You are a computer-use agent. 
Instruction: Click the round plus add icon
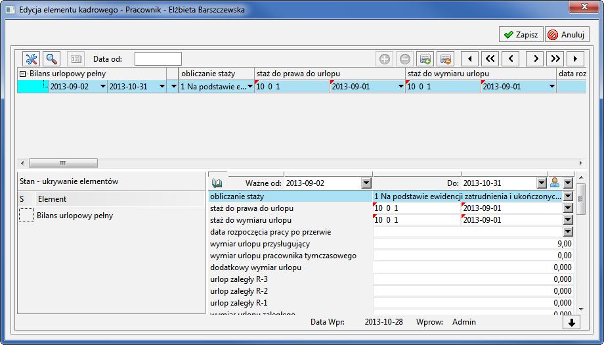[x=385, y=59]
